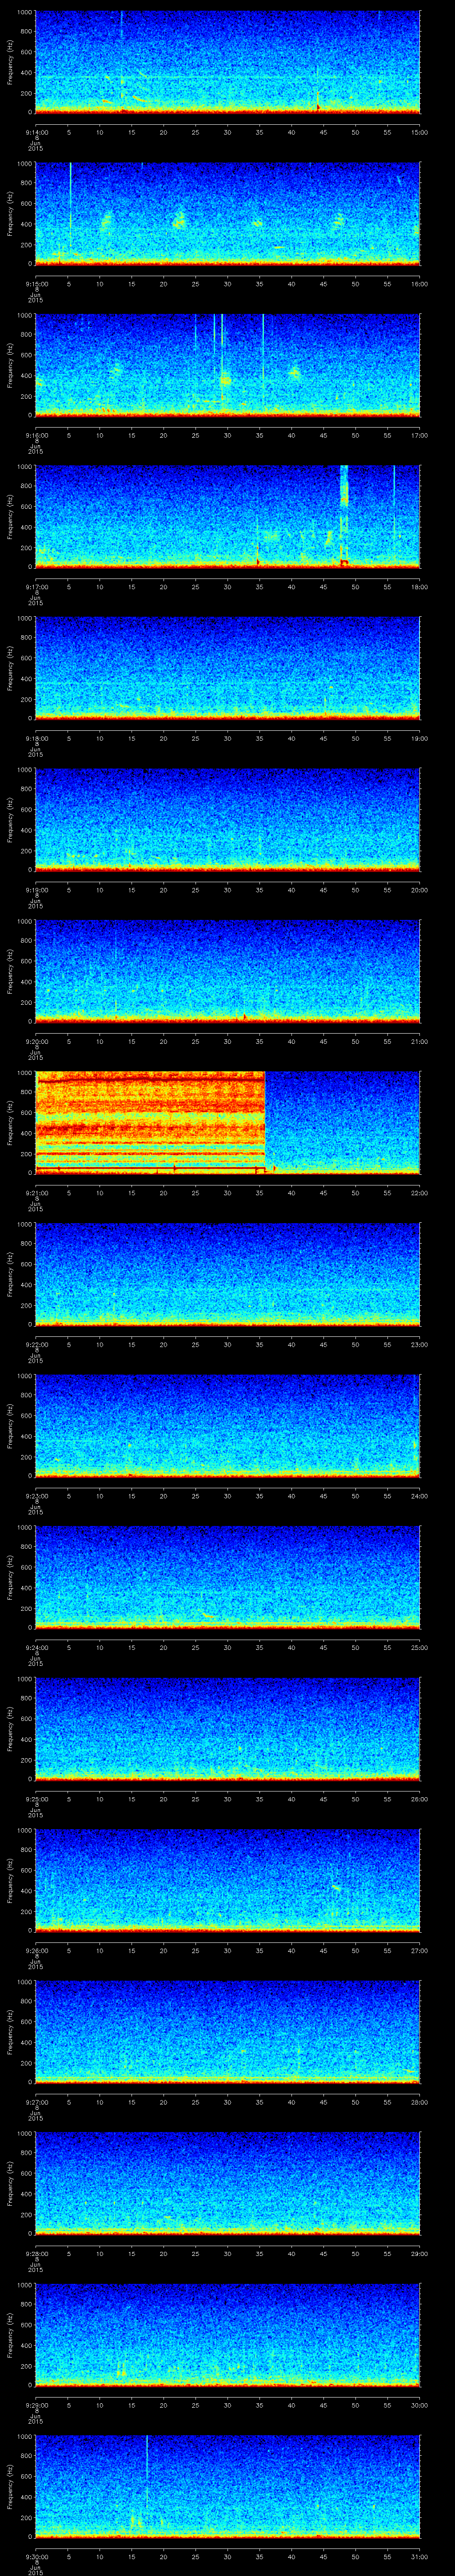Click the Frequency (Hz) axis label of the 9:21 spectrogram
The height and width of the screenshot is (2576, 455).
click(x=10, y=1122)
